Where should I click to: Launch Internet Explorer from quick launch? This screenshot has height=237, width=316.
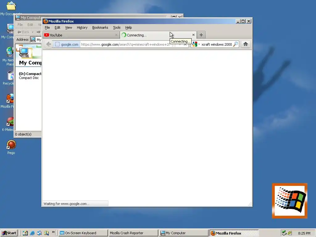click(x=32, y=233)
